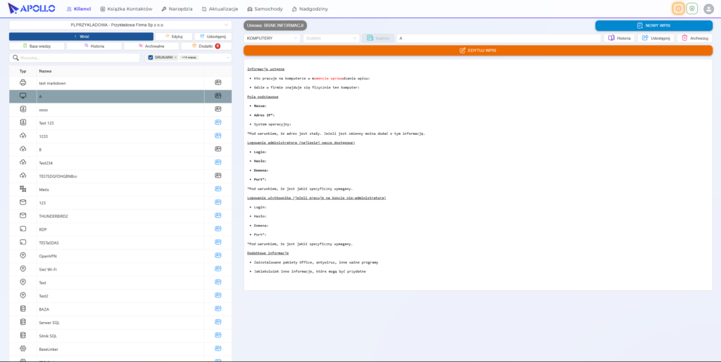Click the Wyszukaj search field
This screenshot has height=362, width=721.
point(75,58)
